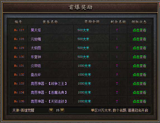The image size is (160, 123).
Task: Select 奥恩神器·【天狱连锁】 equipment entry
Action: (x=49, y=101)
